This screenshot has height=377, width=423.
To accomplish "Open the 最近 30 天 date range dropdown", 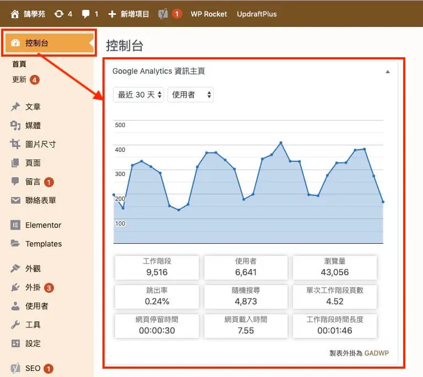I will (x=138, y=95).
